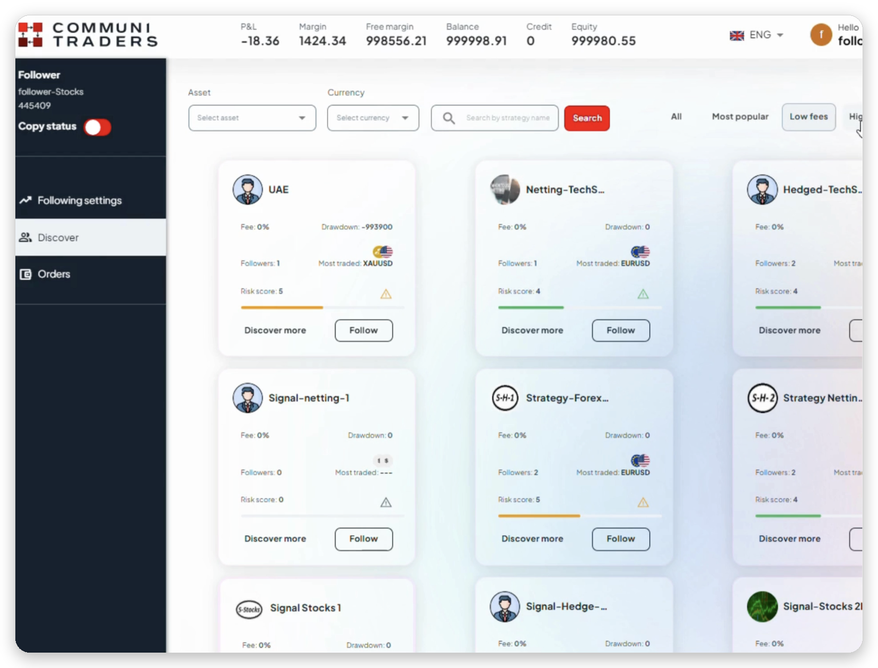This screenshot has width=878, height=668.
Task: Open the Select currency dropdown
Action: [373, 118]
